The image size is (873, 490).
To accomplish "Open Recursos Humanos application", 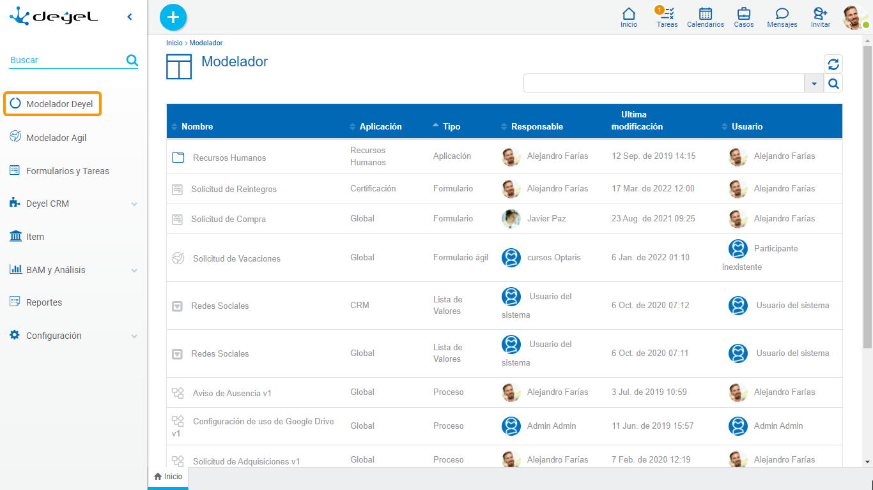I will 229,158.
